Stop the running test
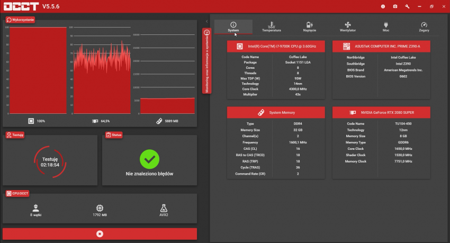This screenshot has height=243, width=450. 100,234
